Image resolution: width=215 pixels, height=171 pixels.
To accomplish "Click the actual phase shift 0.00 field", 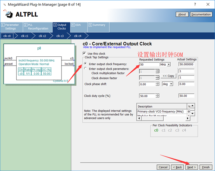I will [187, 84].
